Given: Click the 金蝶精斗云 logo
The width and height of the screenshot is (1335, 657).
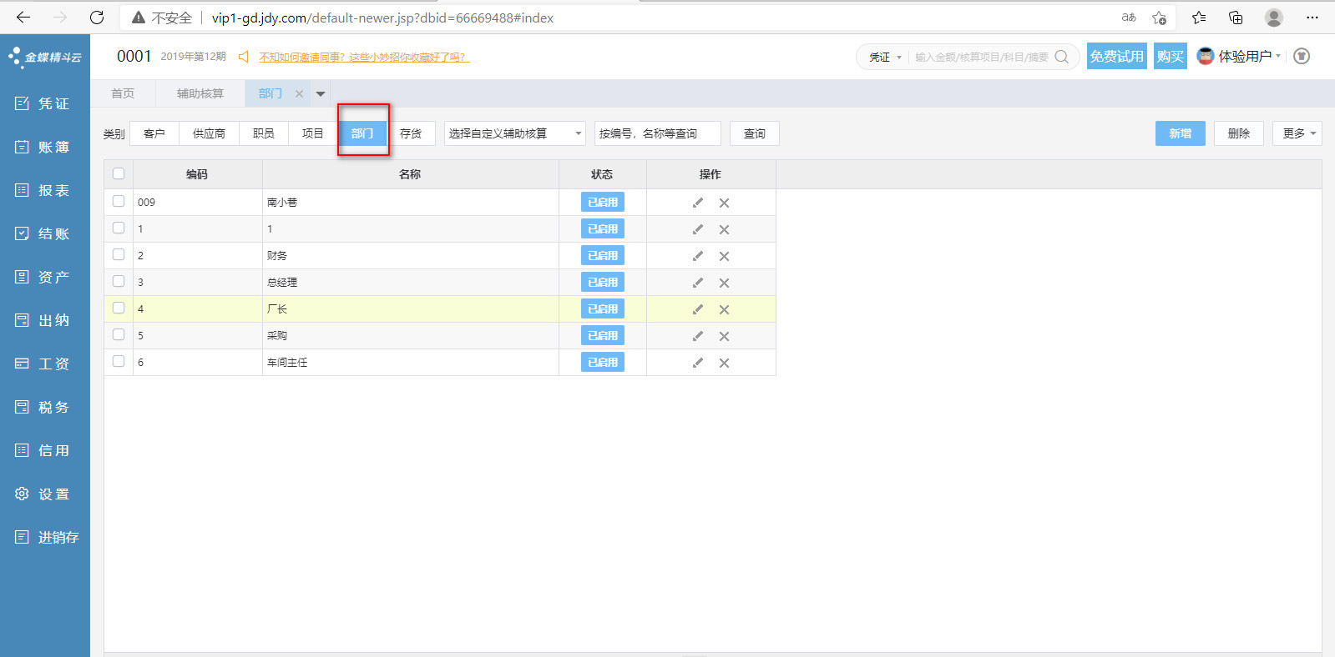Looking at the screenshot, I should tap(45, 57).
